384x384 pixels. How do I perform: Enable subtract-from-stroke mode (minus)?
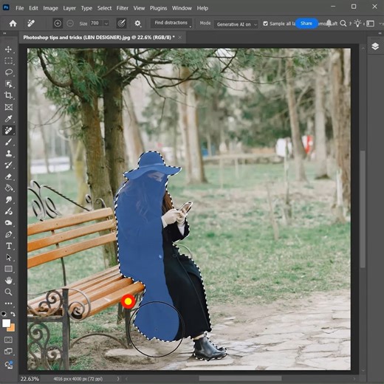70,24
